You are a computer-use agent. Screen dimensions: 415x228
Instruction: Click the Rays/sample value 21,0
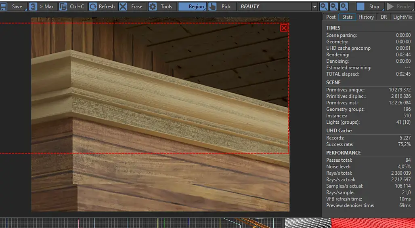click(x=406, y=192)
